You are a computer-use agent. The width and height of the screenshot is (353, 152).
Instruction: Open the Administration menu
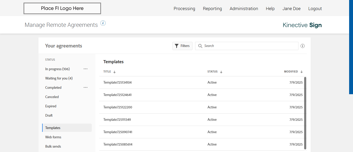click(x=244, y=9)
